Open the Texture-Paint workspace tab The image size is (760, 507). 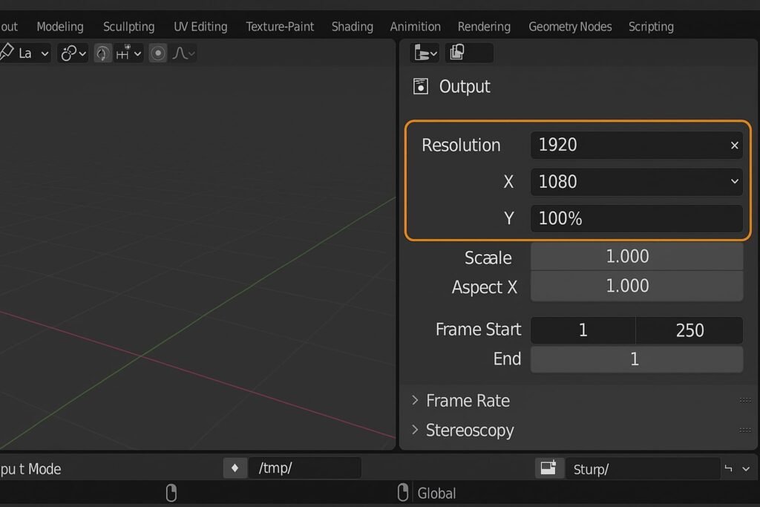click(x=280, y=27)
